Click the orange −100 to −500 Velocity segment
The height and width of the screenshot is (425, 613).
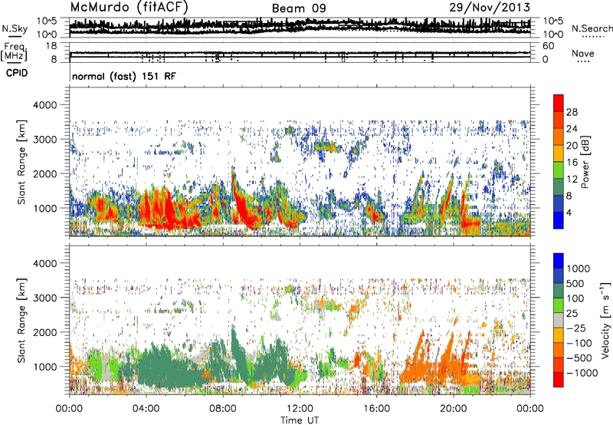coord(559,350)
